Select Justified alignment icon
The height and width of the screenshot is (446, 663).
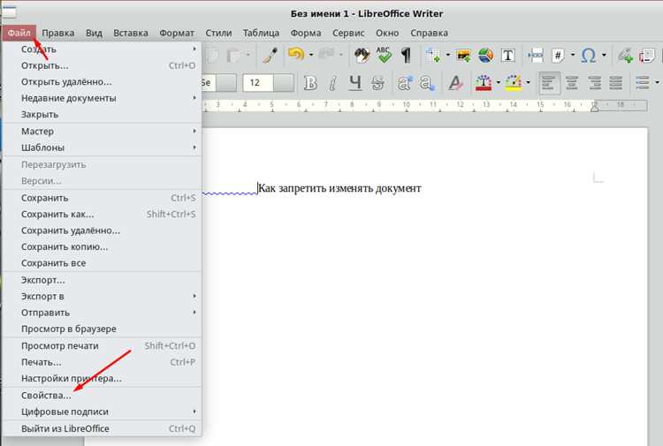pyautogui.click(x=616, y=83)
